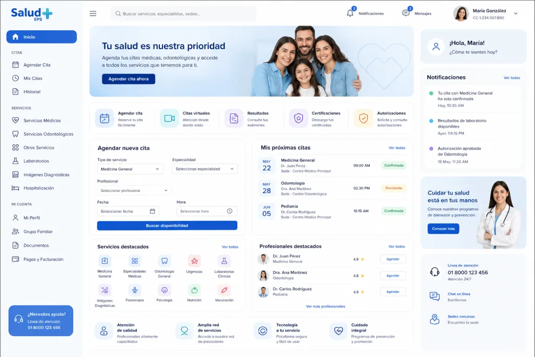The height and width of the screenshot is (357, 535).
Task: Click the Ver más profesionales link
Action: (x=325, y=306)
